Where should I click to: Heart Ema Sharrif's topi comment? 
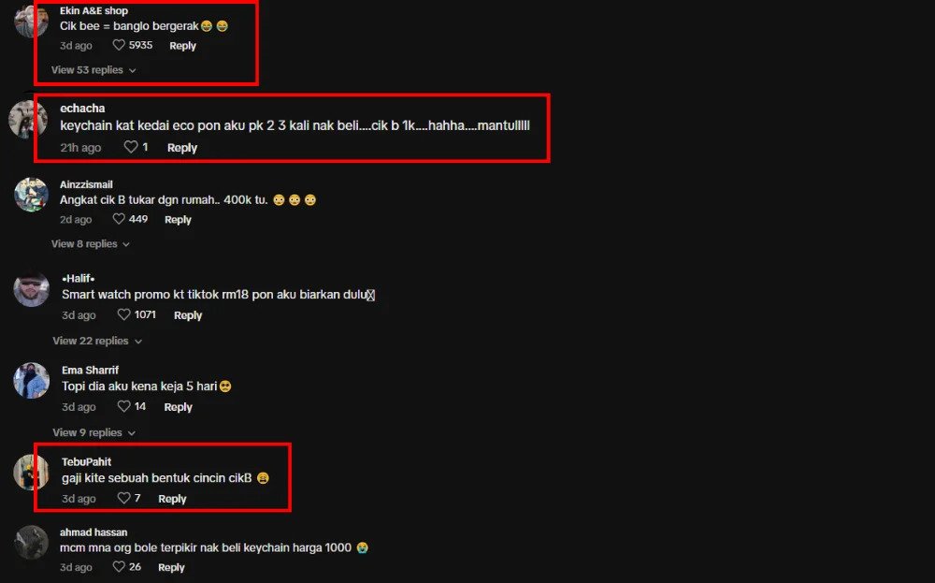123,406
